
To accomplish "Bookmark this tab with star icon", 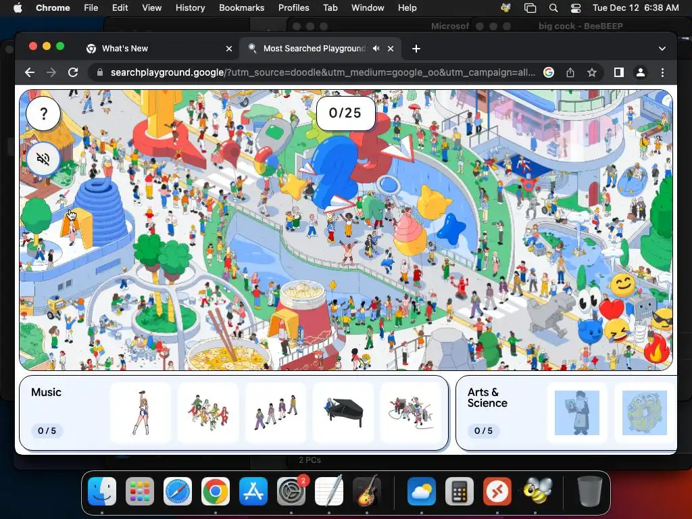I will 592,72.
